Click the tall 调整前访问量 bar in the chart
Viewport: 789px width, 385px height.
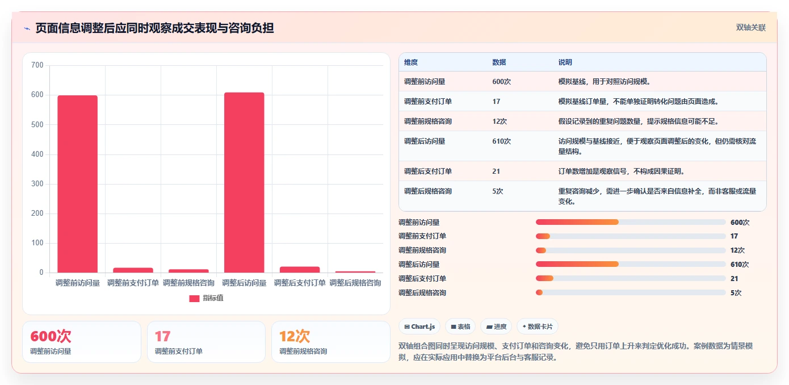(77, 184)
